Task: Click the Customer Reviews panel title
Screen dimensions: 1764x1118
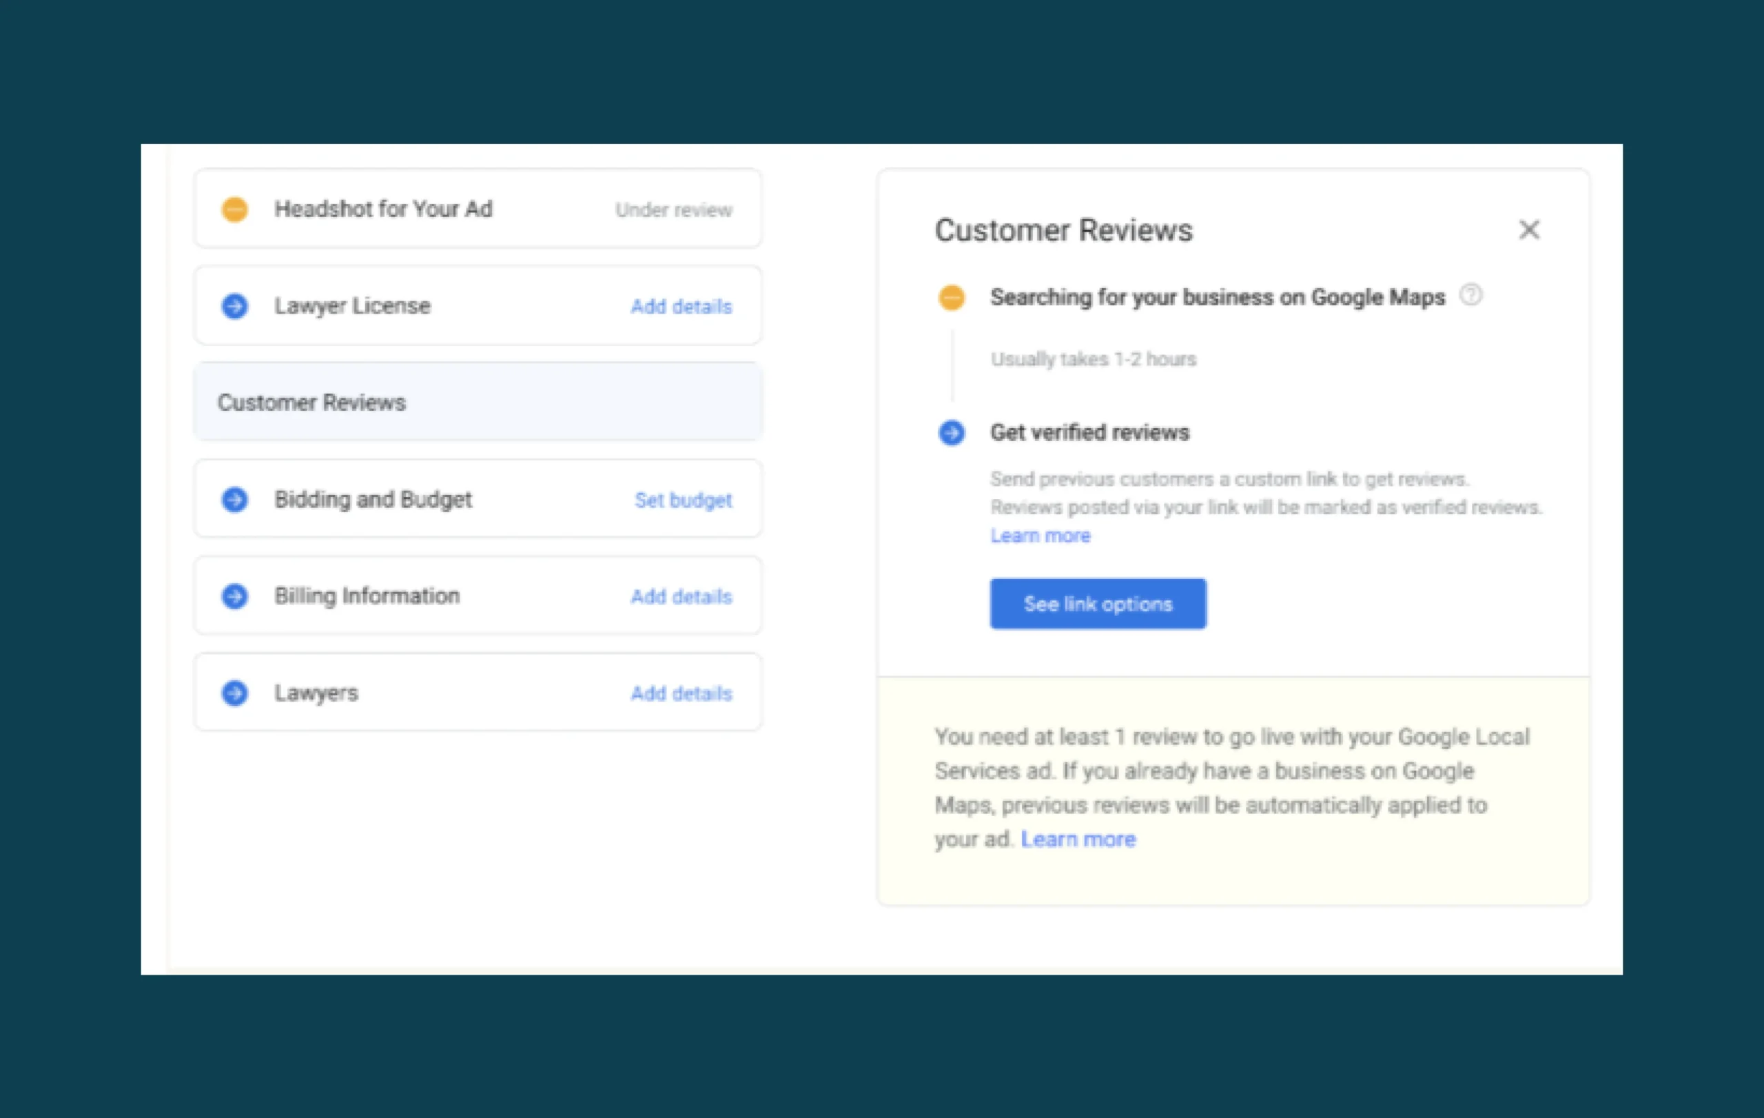Action: (x=1064, y=230)
